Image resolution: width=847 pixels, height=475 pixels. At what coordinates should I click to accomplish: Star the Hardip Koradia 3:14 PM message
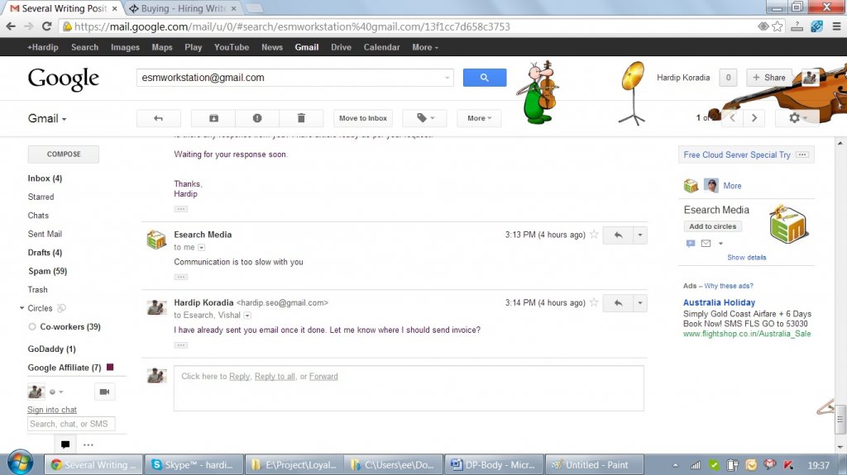click(x=594, y=302)
